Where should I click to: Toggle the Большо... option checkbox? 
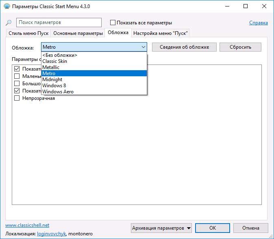click(x=17, y=84)
